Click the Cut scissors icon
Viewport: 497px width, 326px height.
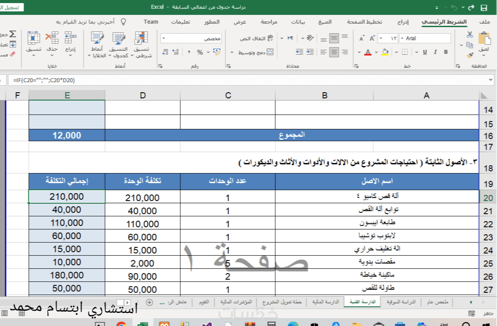470,35
